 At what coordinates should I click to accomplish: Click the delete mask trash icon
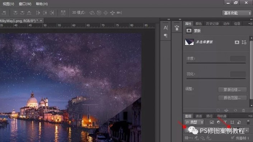click(x=243, y=110)
